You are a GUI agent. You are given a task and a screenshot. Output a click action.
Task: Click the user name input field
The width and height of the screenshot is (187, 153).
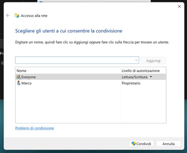77,60
